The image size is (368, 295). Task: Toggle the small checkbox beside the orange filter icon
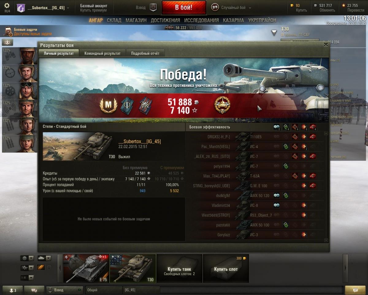[49, 267]
